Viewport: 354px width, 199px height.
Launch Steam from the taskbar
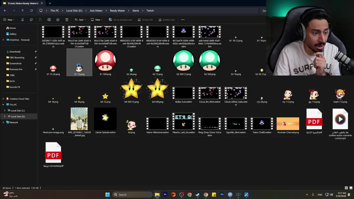pos(197,195)
